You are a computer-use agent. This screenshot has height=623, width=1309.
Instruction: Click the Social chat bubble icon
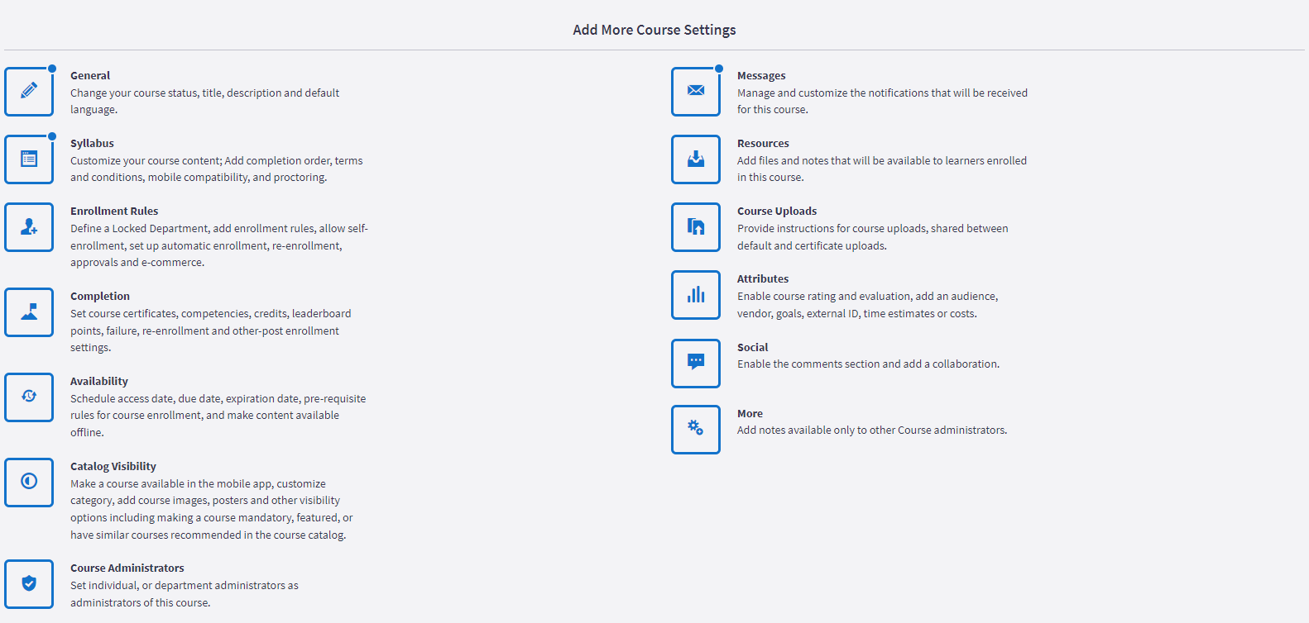tap(696, 364)
